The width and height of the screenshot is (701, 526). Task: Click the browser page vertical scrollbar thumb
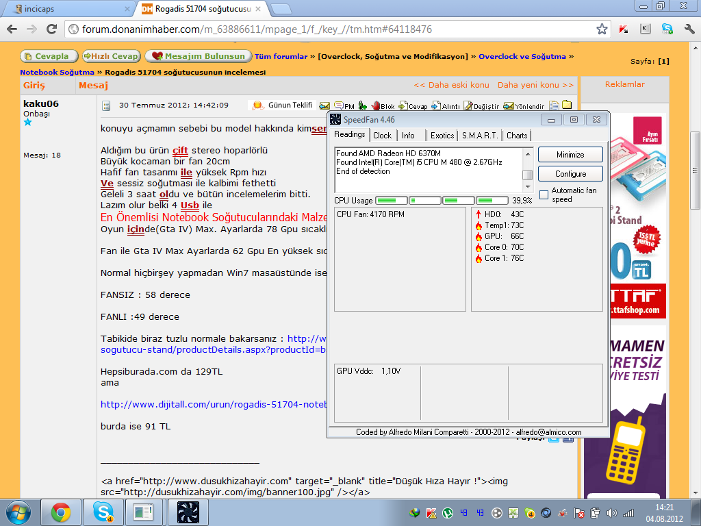click(696, 170)
